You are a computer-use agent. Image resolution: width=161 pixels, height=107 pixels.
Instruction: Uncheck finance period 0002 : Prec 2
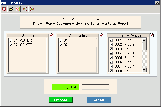(x=111, y=44)
